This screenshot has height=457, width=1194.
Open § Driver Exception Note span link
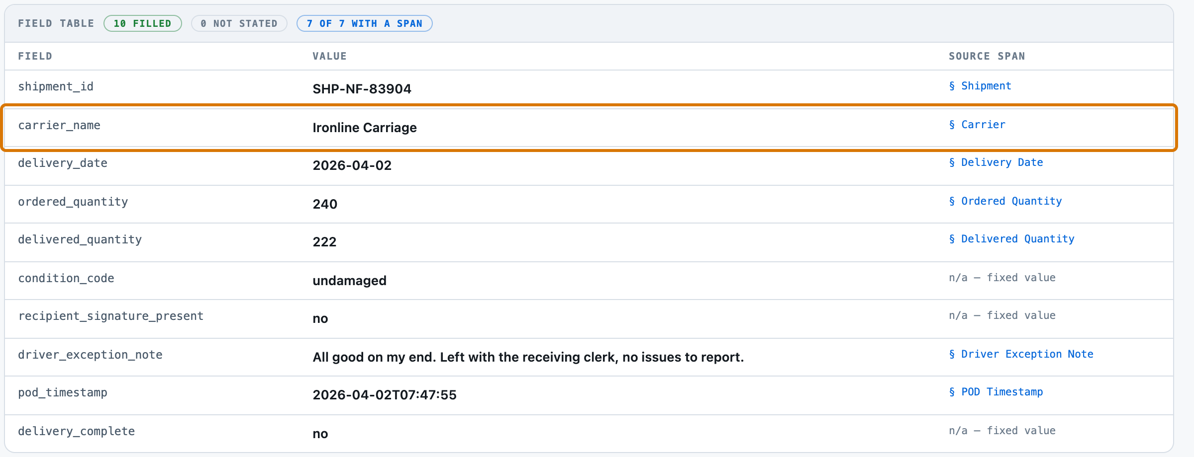point(1021,354)
